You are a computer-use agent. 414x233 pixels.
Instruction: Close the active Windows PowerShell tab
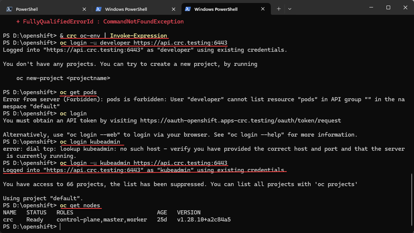click(263, 9)
